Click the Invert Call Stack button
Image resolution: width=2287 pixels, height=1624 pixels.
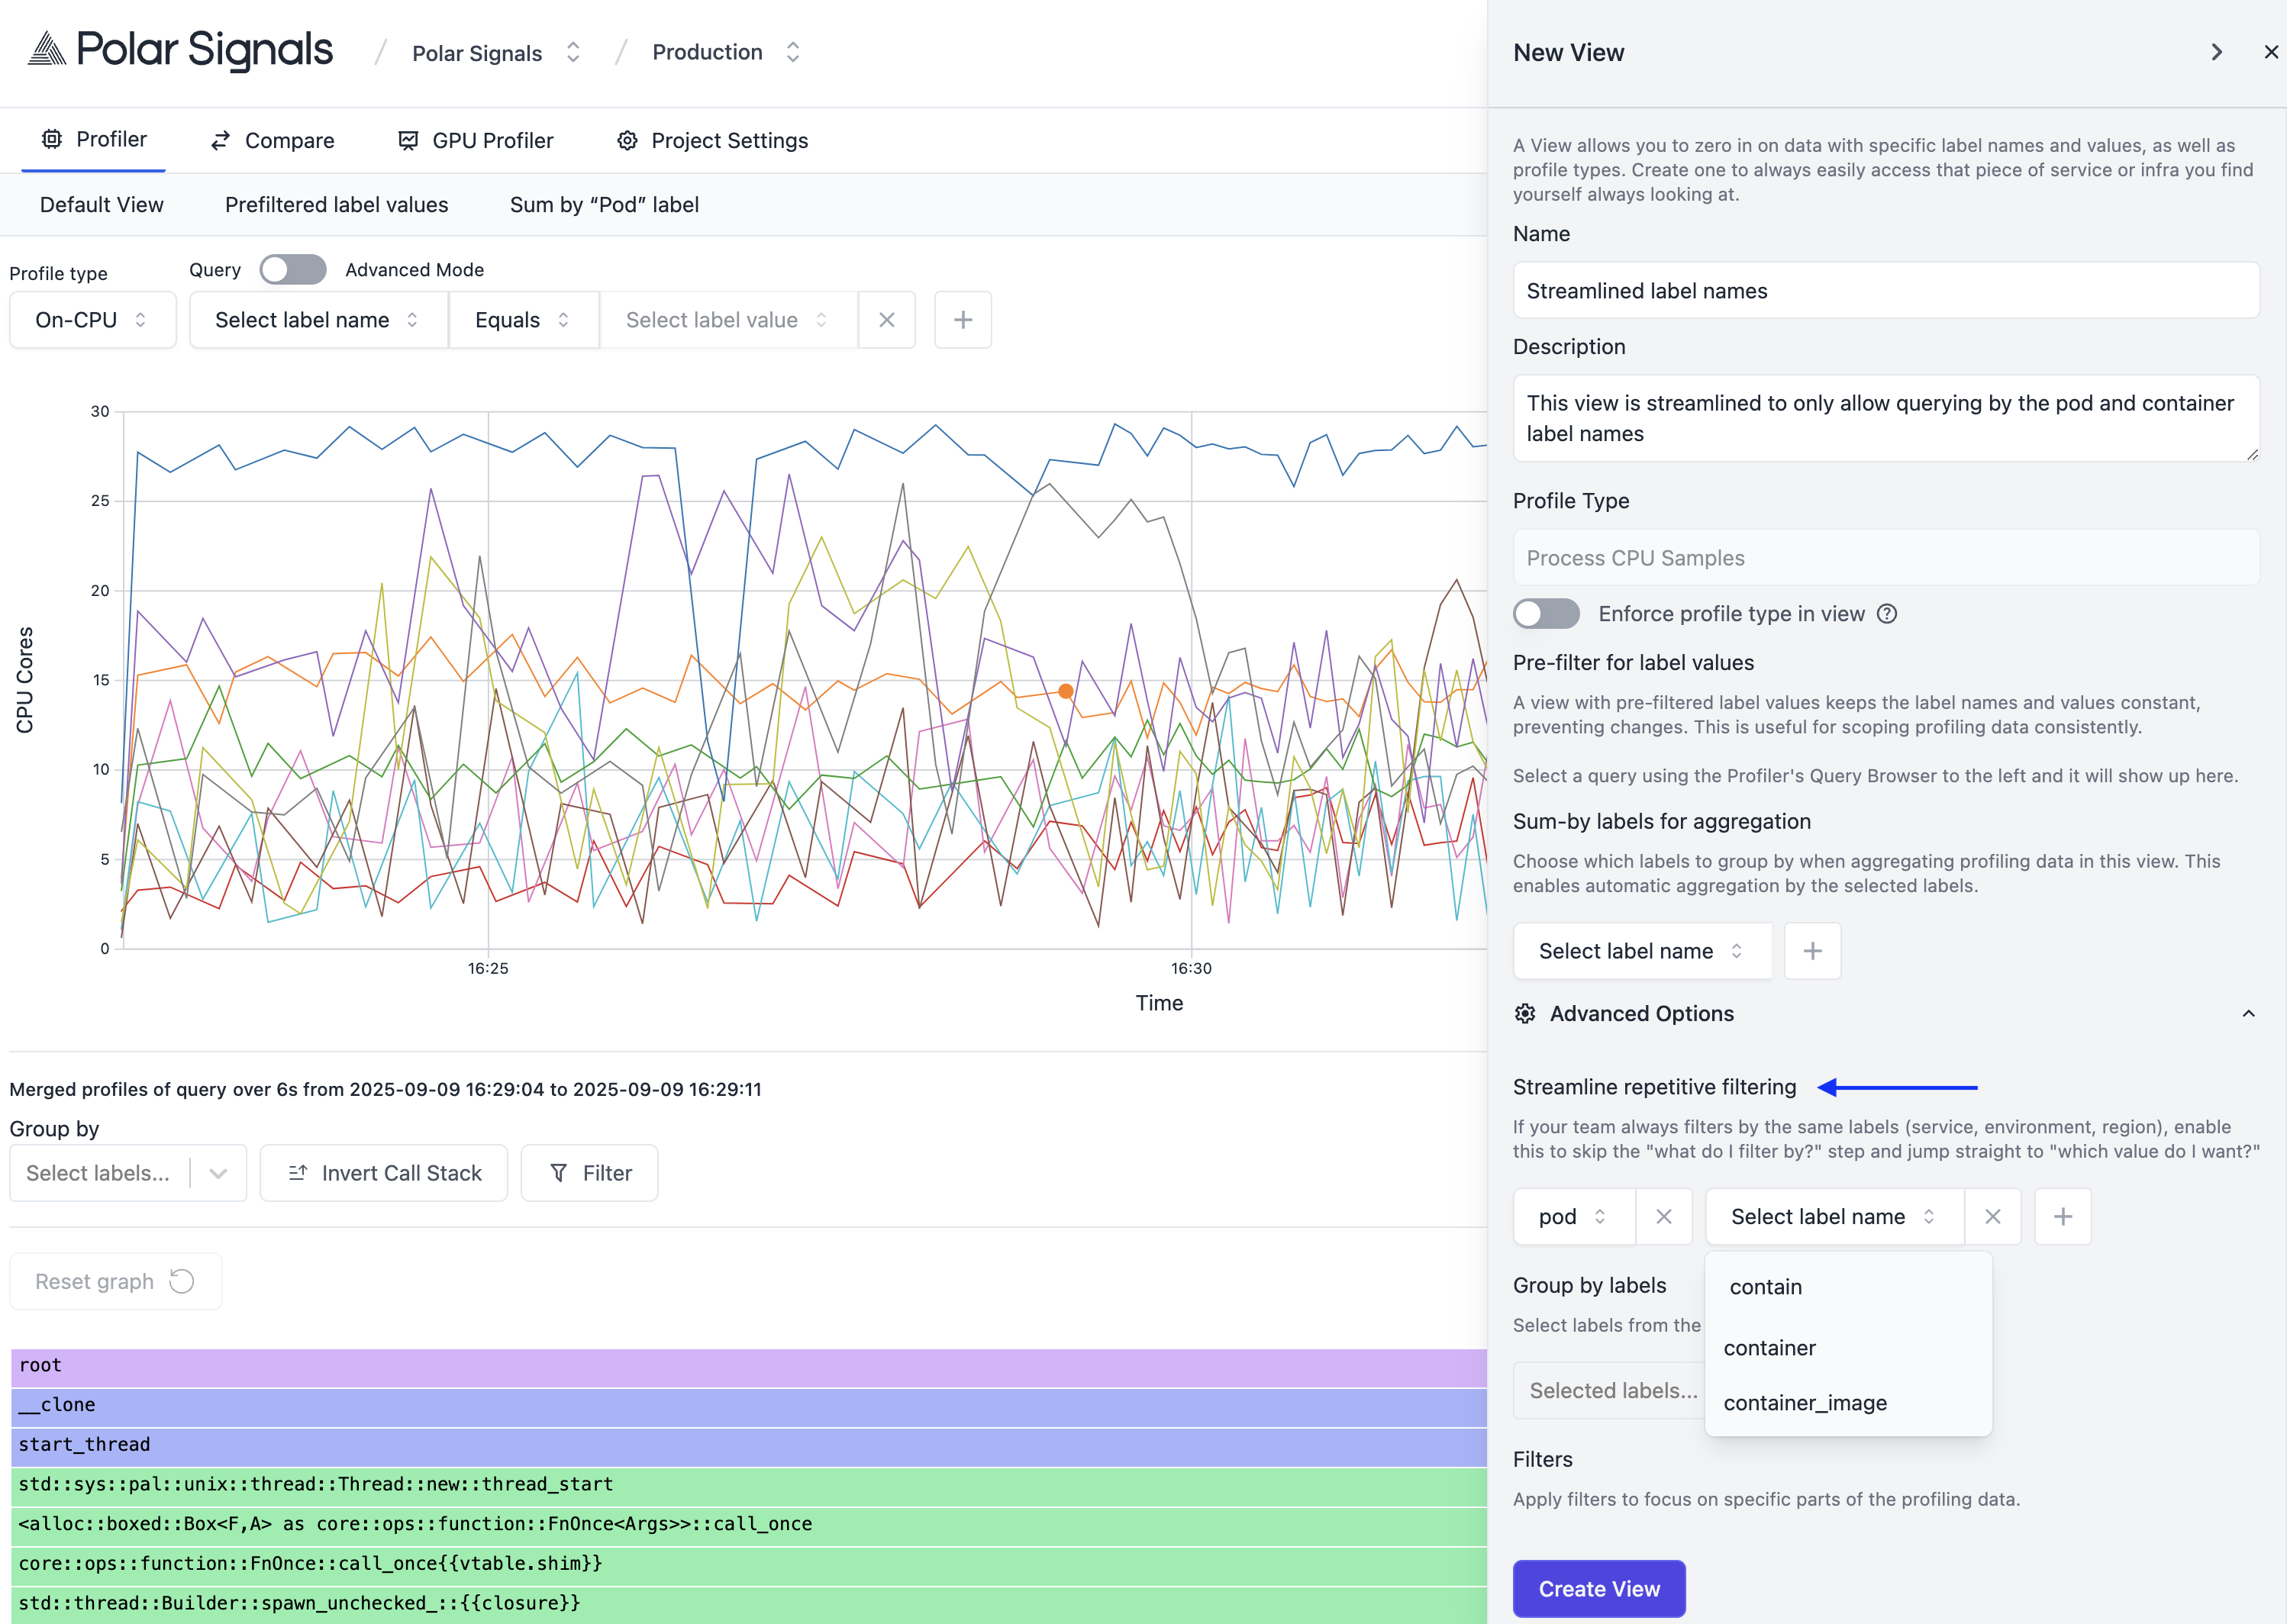(x=384, y=1173)
